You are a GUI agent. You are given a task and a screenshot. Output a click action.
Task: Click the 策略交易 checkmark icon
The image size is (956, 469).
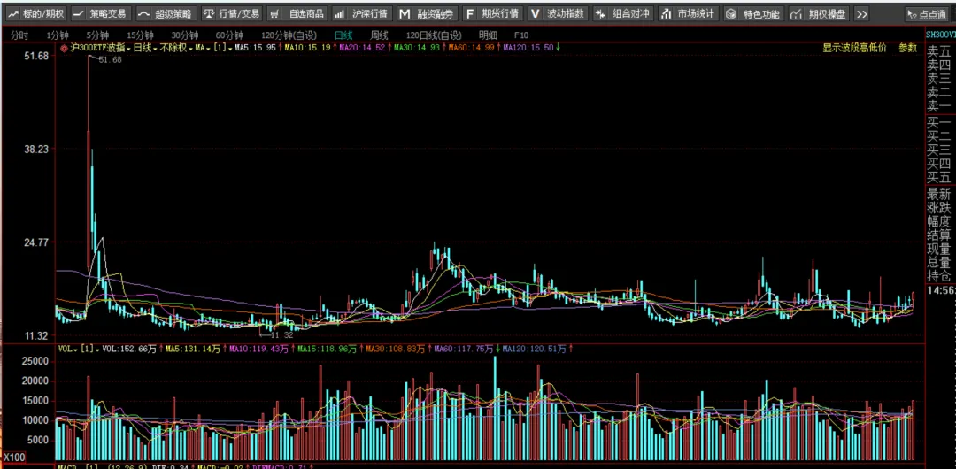pyautogui.click(x=78, y=13)
